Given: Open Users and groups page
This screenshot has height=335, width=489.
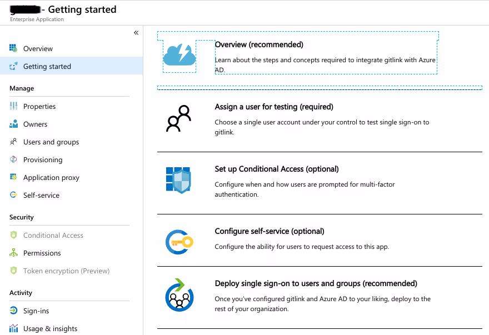Looking at the screenshot, I should point(51,142).
